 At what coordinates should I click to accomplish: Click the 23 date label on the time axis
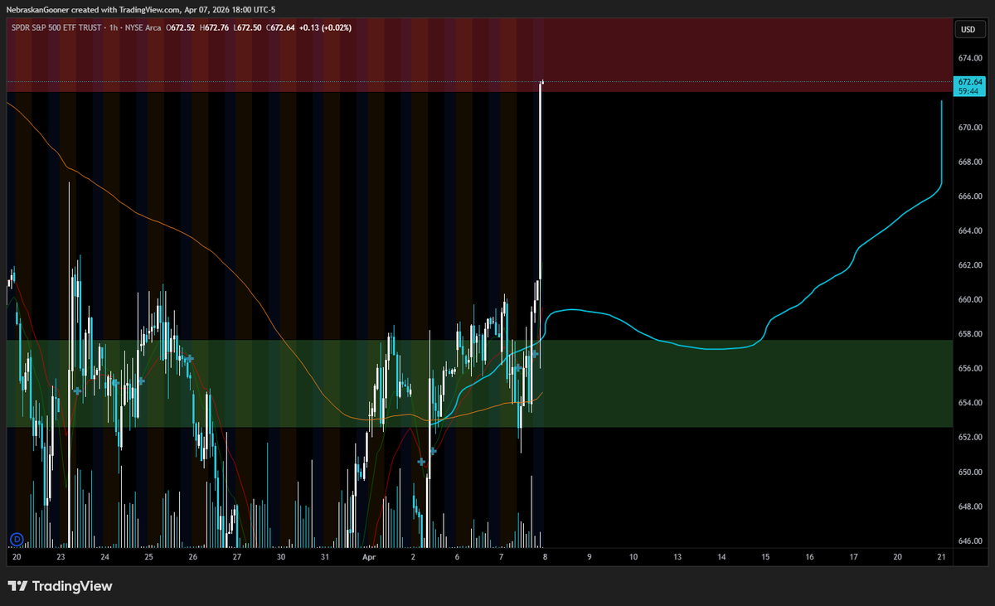pos(61,559)
